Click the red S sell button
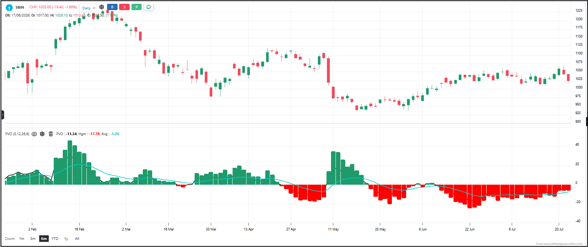The height and width of the screenshot is (247, 588). pos(124,7)
